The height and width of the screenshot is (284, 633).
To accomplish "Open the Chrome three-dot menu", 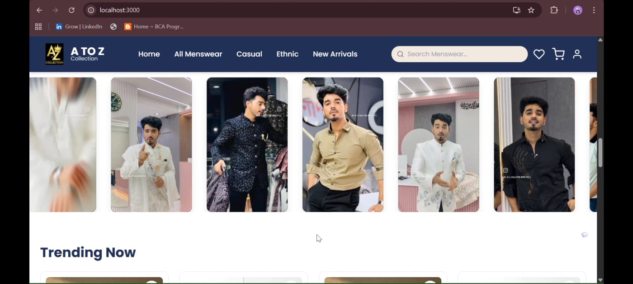I will (x=594, y=10).
